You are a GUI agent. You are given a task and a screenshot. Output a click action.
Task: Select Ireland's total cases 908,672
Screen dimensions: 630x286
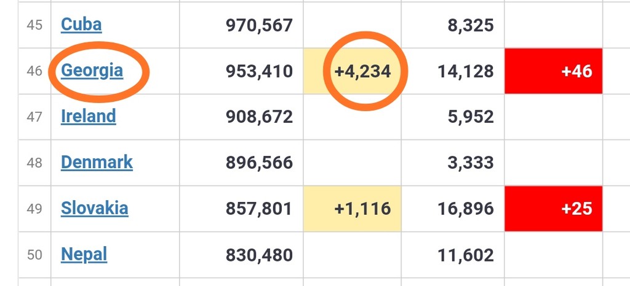(259, 117)
